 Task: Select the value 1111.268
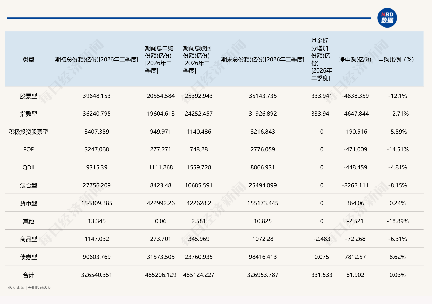[x=161, y=167]
